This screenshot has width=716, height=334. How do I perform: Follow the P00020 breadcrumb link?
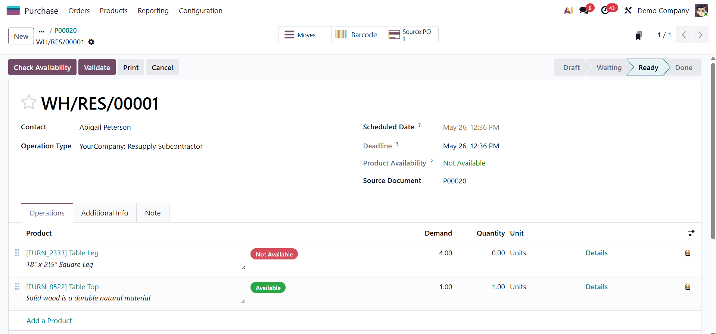point(66,31)
